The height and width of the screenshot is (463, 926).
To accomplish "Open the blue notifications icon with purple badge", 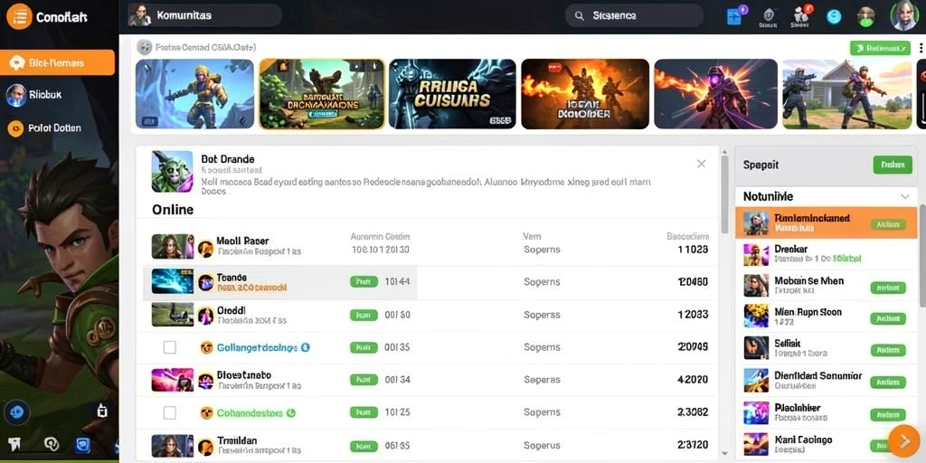I will (734, 16).
